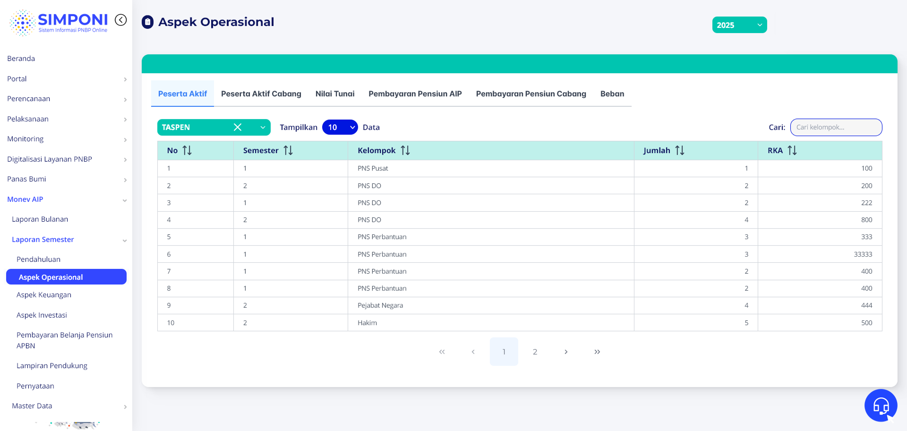Sort table by Jumlah column arrows
This screenshot has height=431, width=907.
tap(680, 150)
